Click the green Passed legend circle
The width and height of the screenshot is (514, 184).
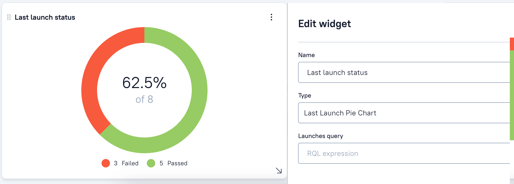pos(151,163)
